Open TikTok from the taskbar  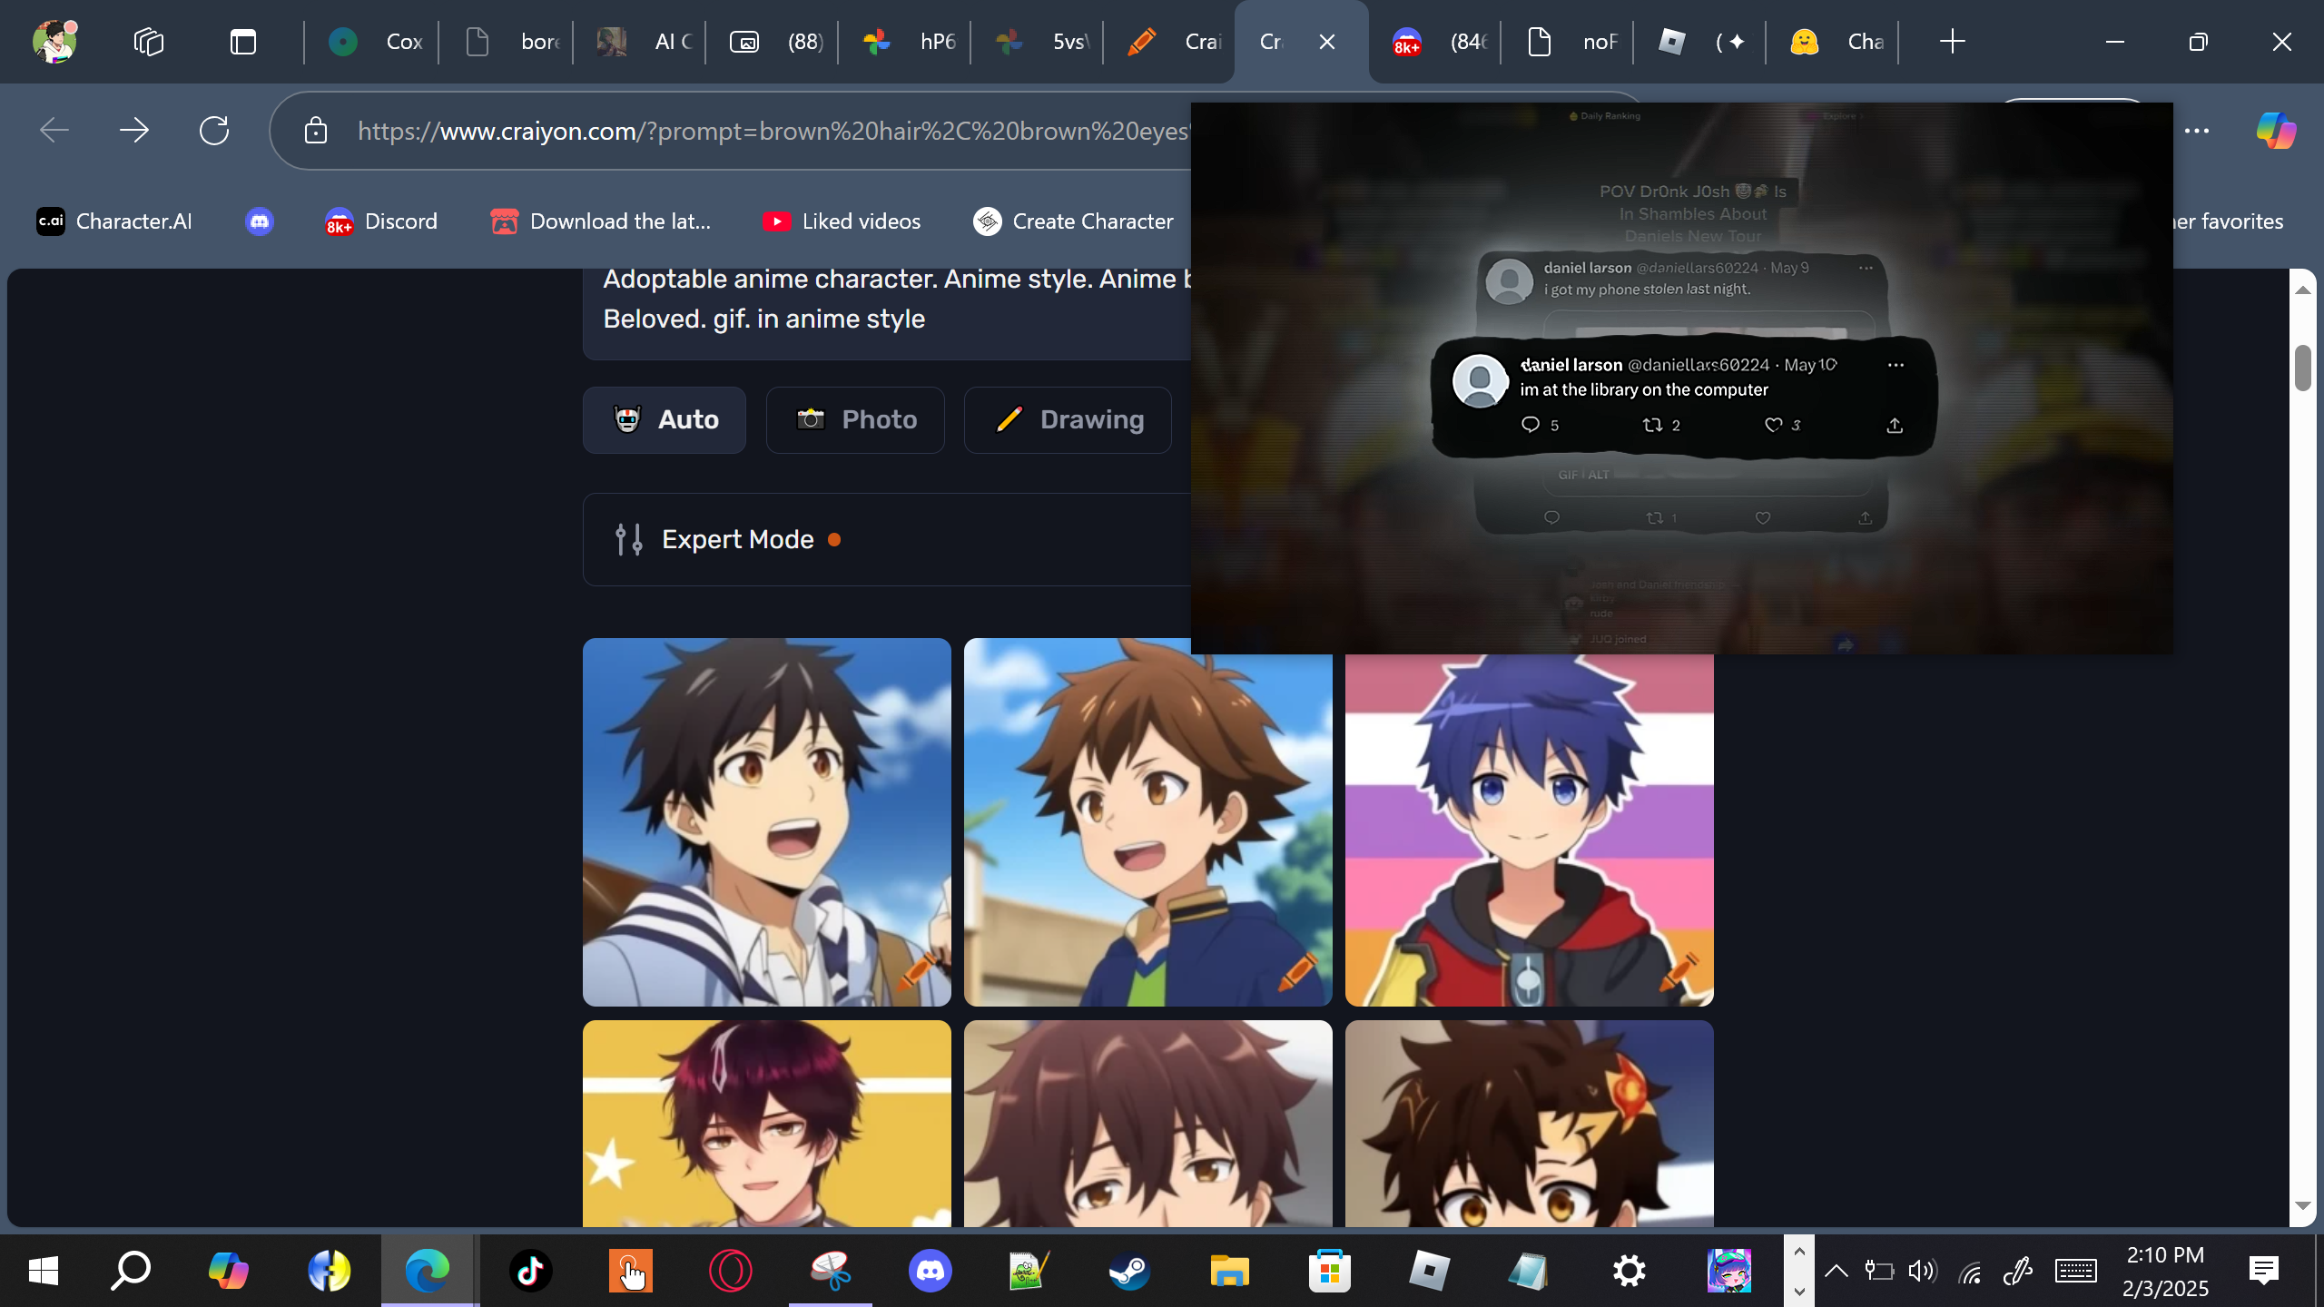[531, 1271]
